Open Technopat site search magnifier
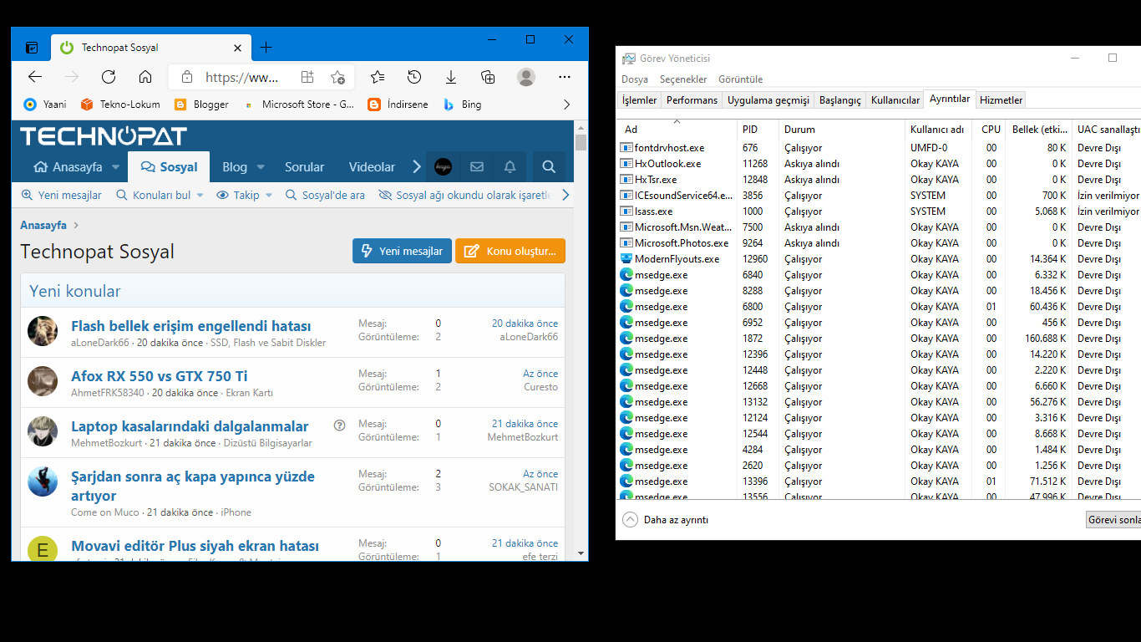Image resolution: width=1141 pixels, height=642 pixels. click(x=549, y=167)
